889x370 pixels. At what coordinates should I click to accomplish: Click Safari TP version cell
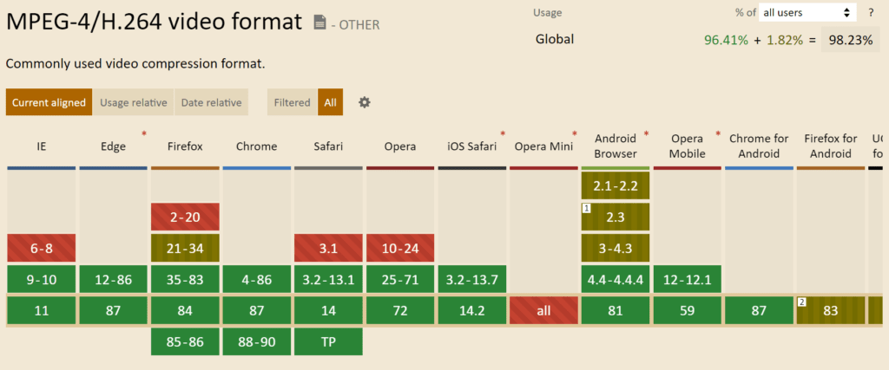pyautogui.click(x=328, y=341)
